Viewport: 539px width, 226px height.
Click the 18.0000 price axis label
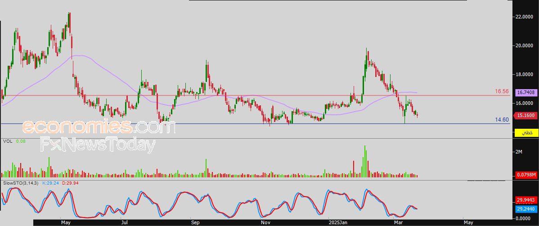pyautogui.click(x=524, y=74)
